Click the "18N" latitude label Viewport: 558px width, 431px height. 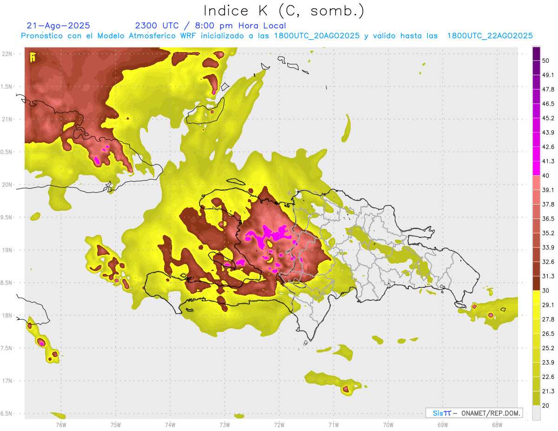pyautogui.click(x=7, y=315)
